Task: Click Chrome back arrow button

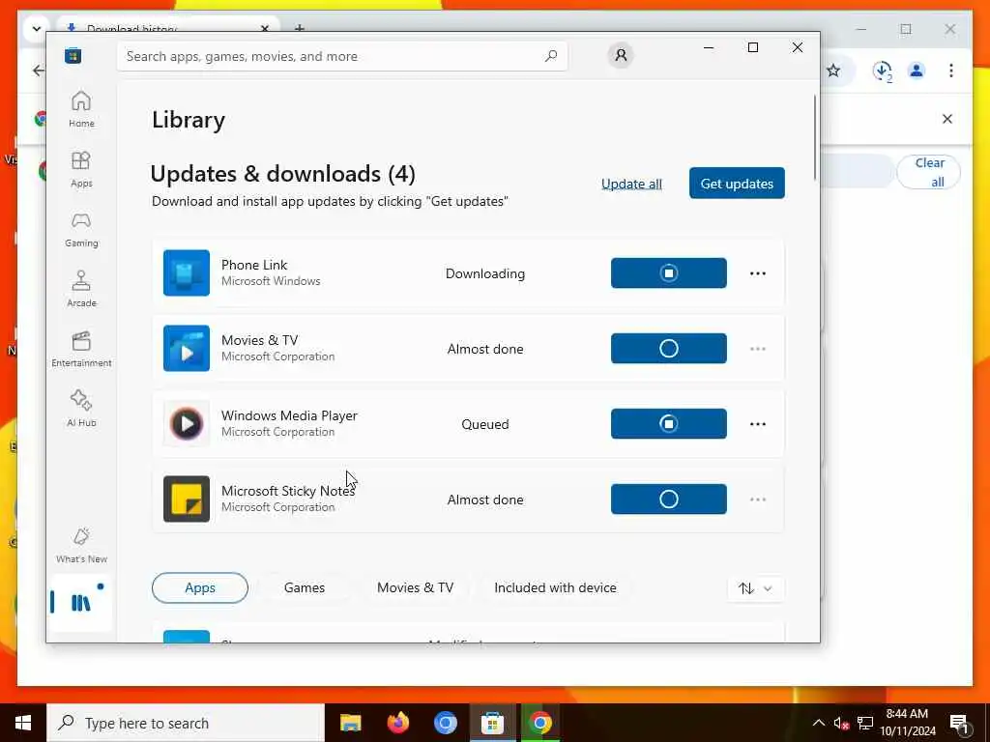Action: coord(39,70)
